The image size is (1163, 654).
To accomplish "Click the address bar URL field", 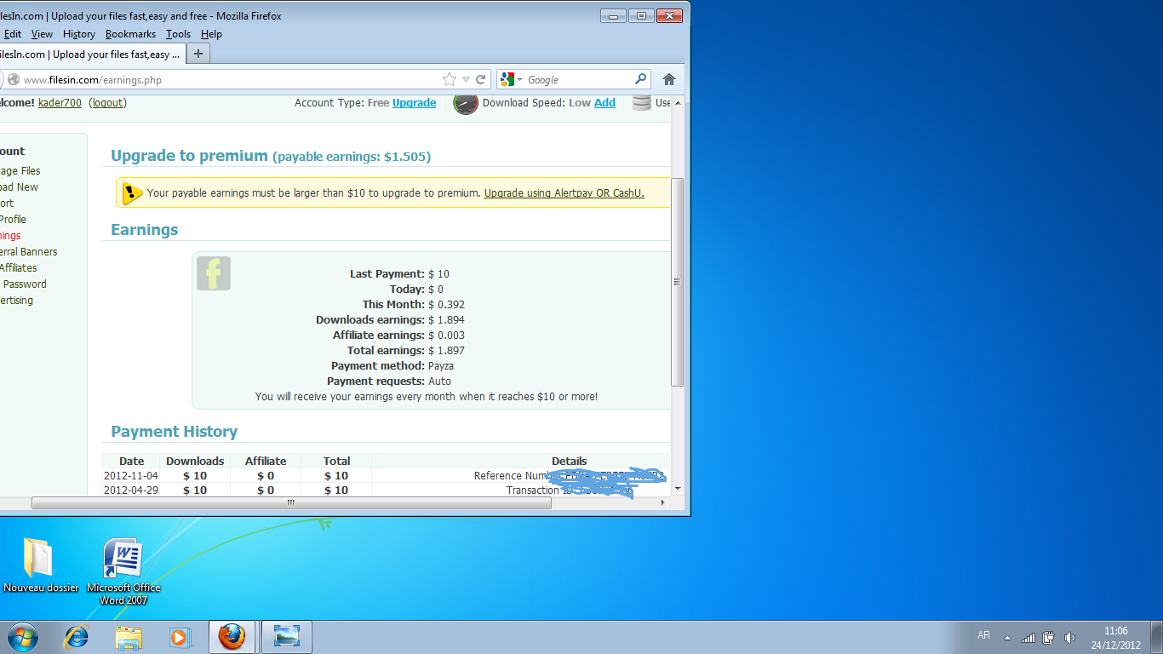I will point(230,79).
